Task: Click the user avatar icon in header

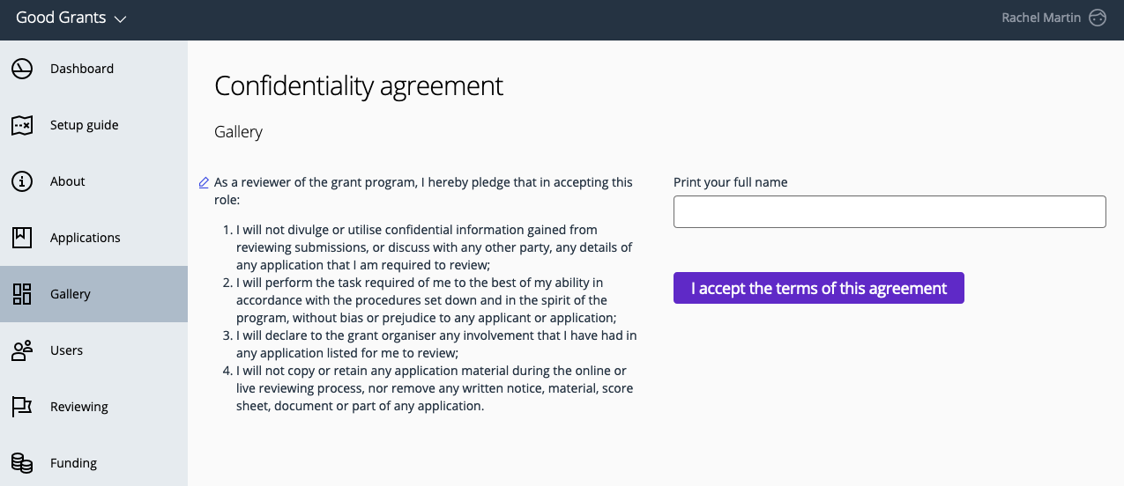Action: click(x=1098, y=18)
